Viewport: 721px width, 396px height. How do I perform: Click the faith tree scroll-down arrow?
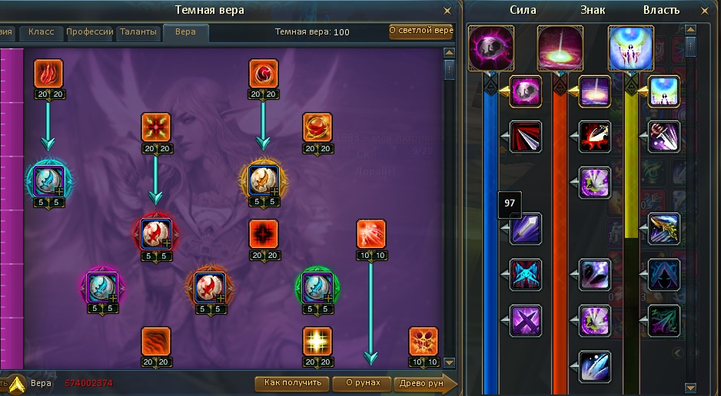449,362
